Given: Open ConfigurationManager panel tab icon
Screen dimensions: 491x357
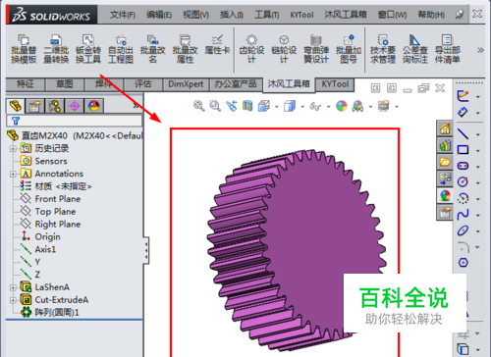Looking at the screenshot, I should pos(55,106).
